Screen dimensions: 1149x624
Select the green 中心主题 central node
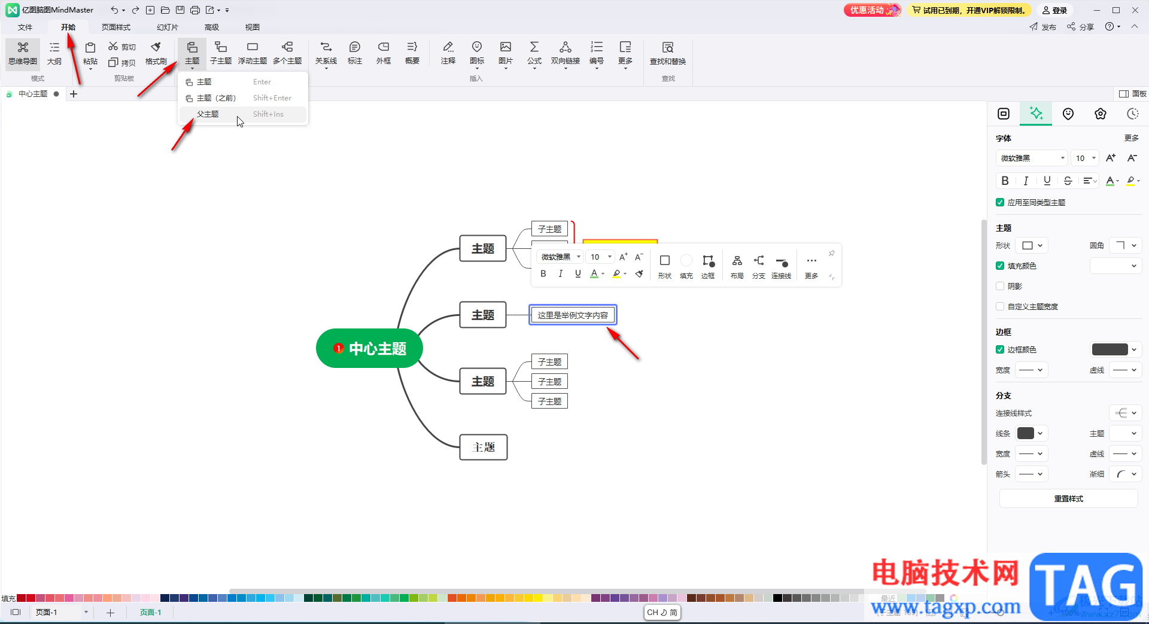pyautogui.click(x=369, y=348)
